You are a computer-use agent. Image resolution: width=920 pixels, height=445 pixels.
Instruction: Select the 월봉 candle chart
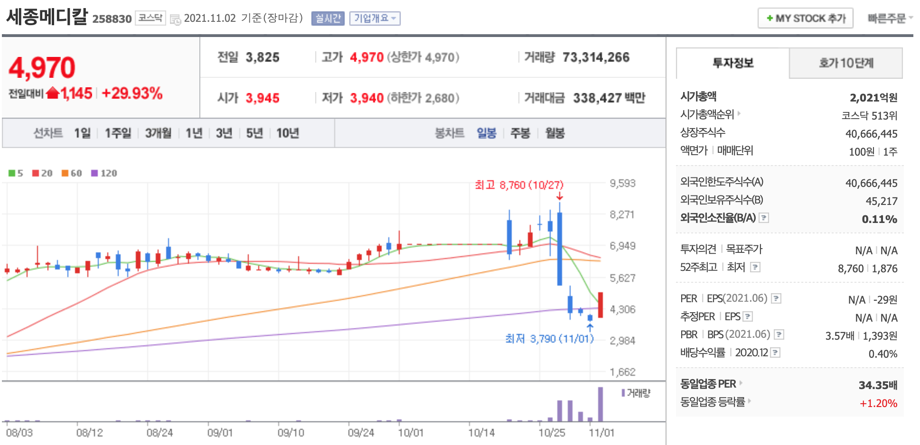coord(554,133)
